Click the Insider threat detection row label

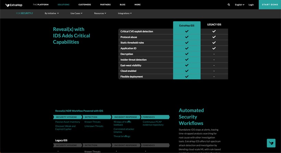coord(134,60)
